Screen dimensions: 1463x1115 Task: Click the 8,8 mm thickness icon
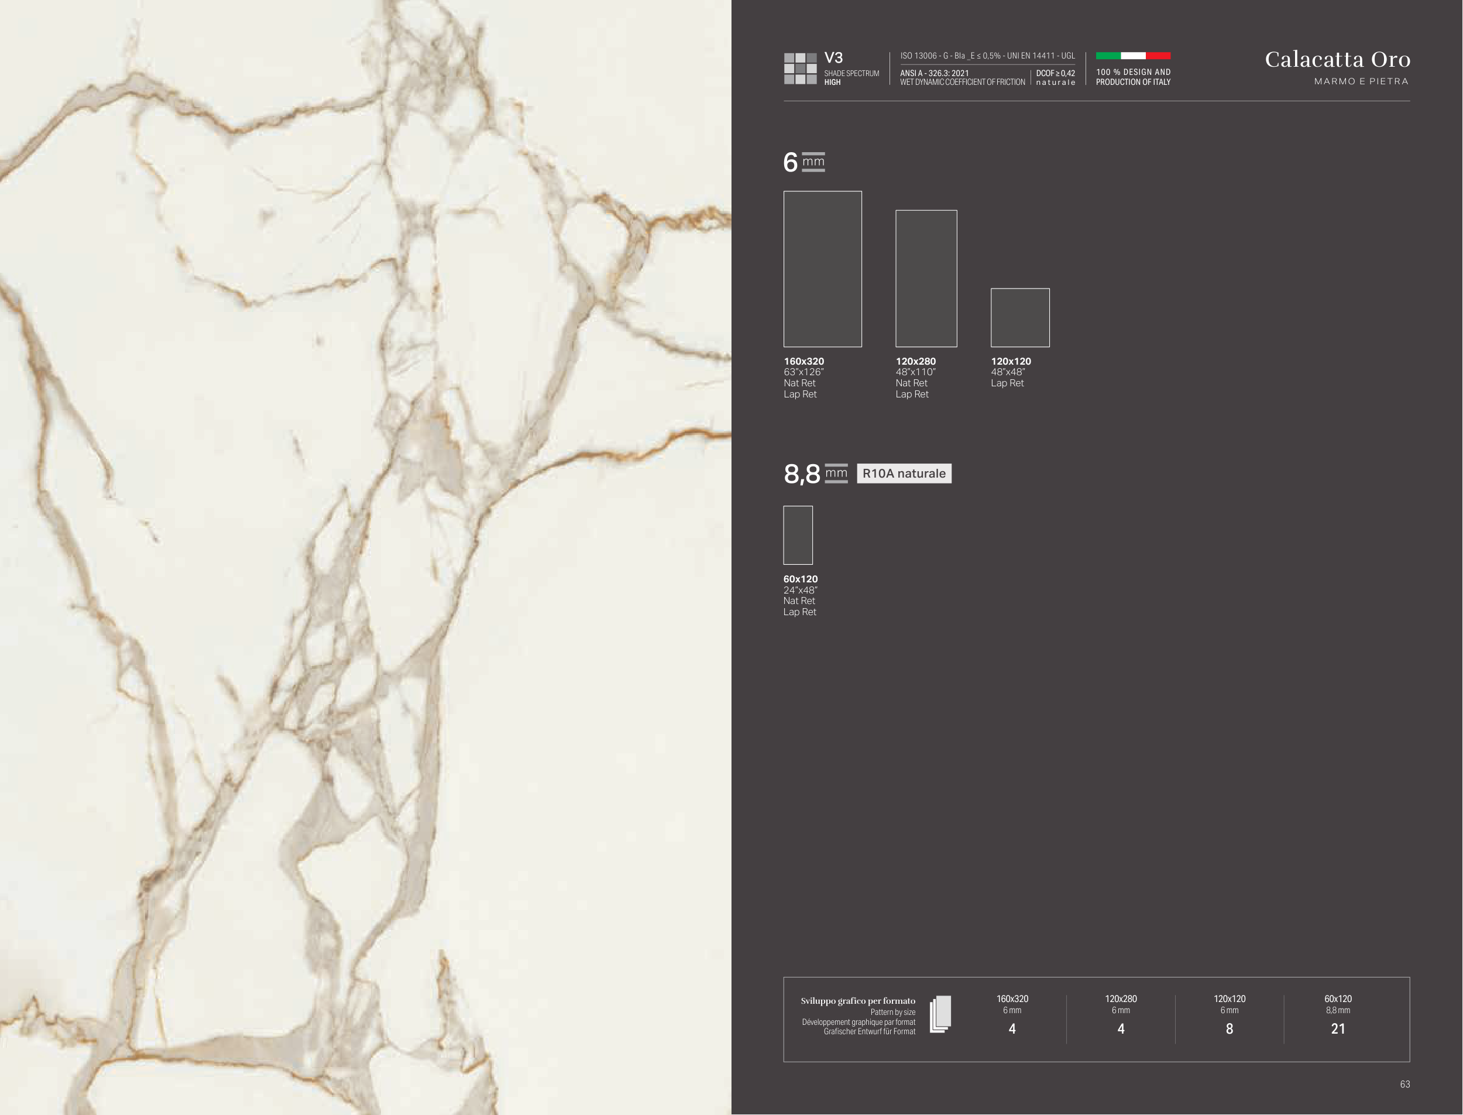[836, 473]
